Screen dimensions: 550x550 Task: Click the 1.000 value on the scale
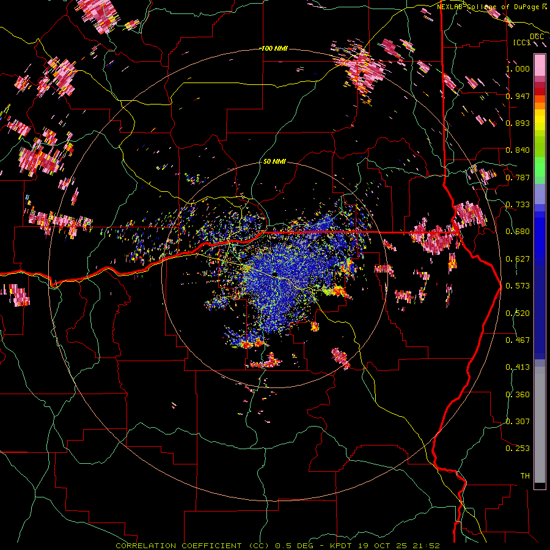coord(518,68)
